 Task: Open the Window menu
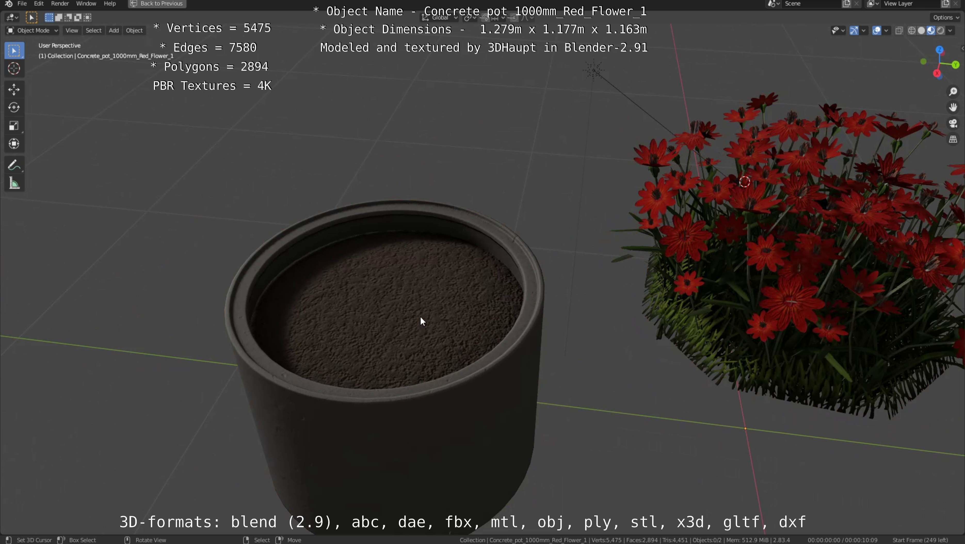tap(86, 4)
